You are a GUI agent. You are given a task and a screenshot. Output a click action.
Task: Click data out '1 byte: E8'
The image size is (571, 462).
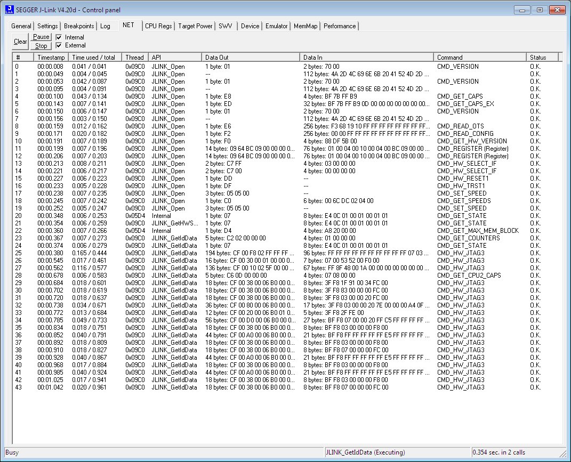(x=218, y=96)
